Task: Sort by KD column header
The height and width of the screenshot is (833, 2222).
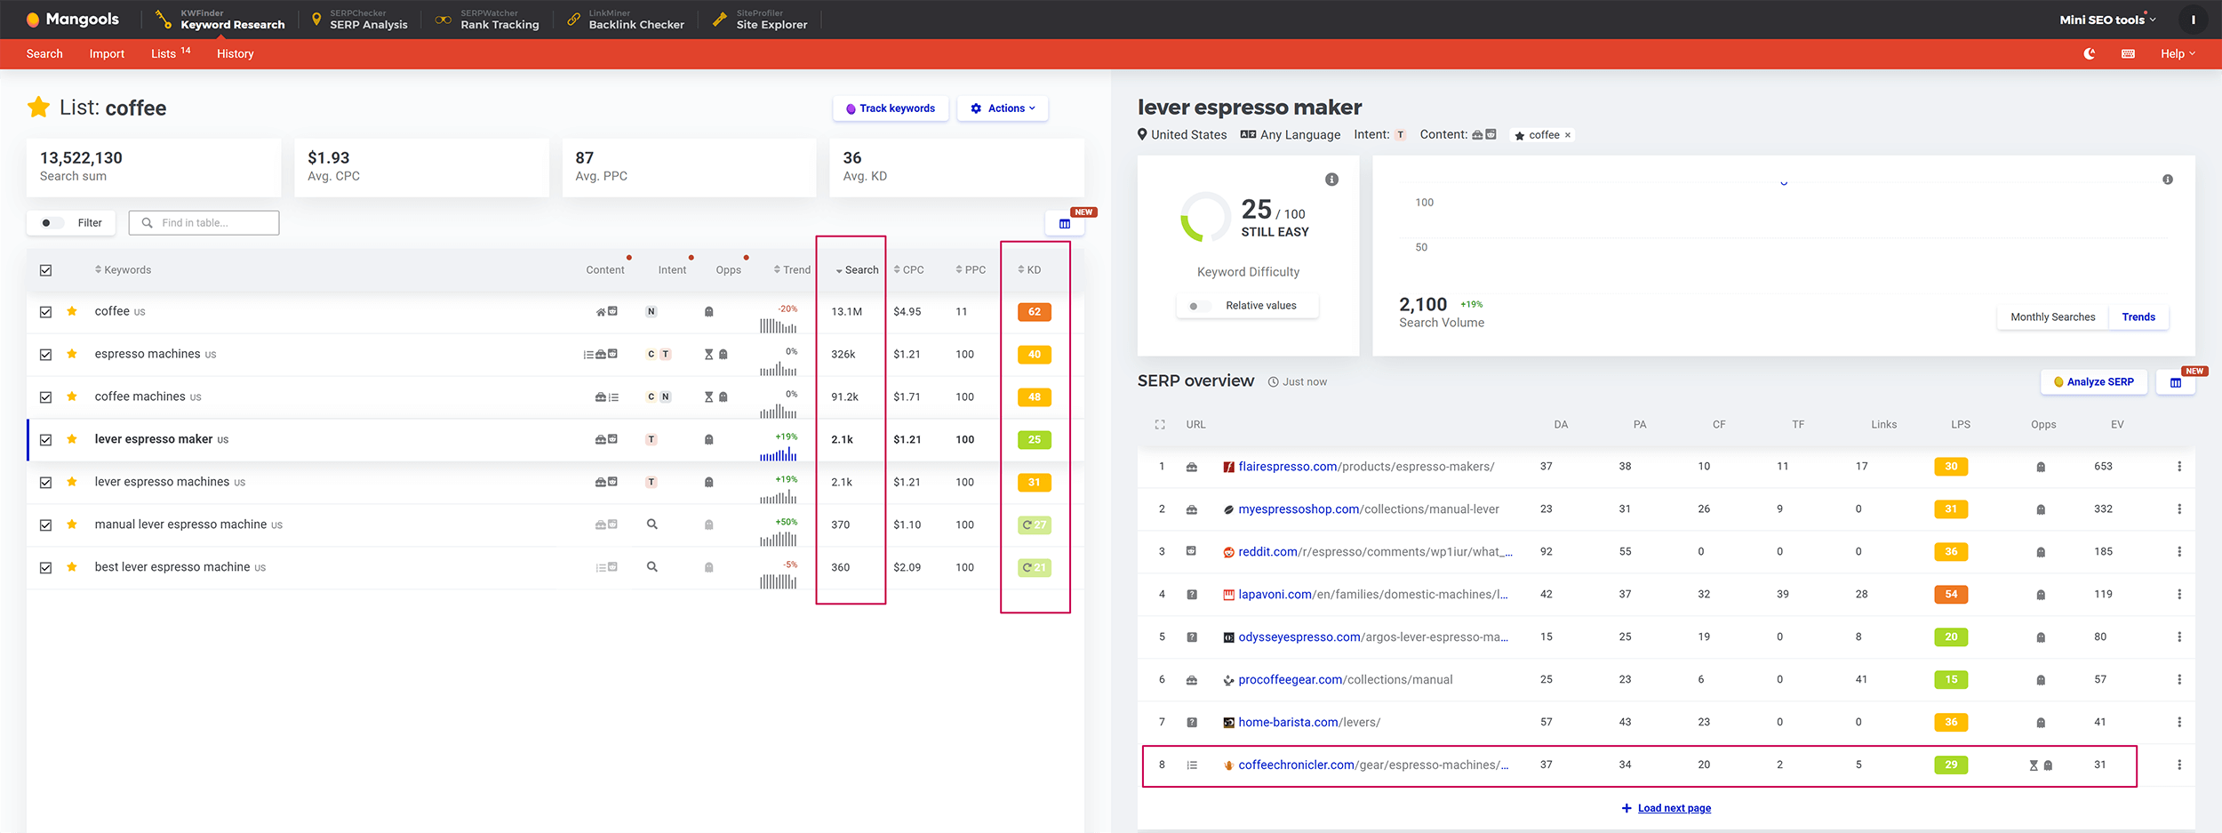Action: pos(1029,270)
